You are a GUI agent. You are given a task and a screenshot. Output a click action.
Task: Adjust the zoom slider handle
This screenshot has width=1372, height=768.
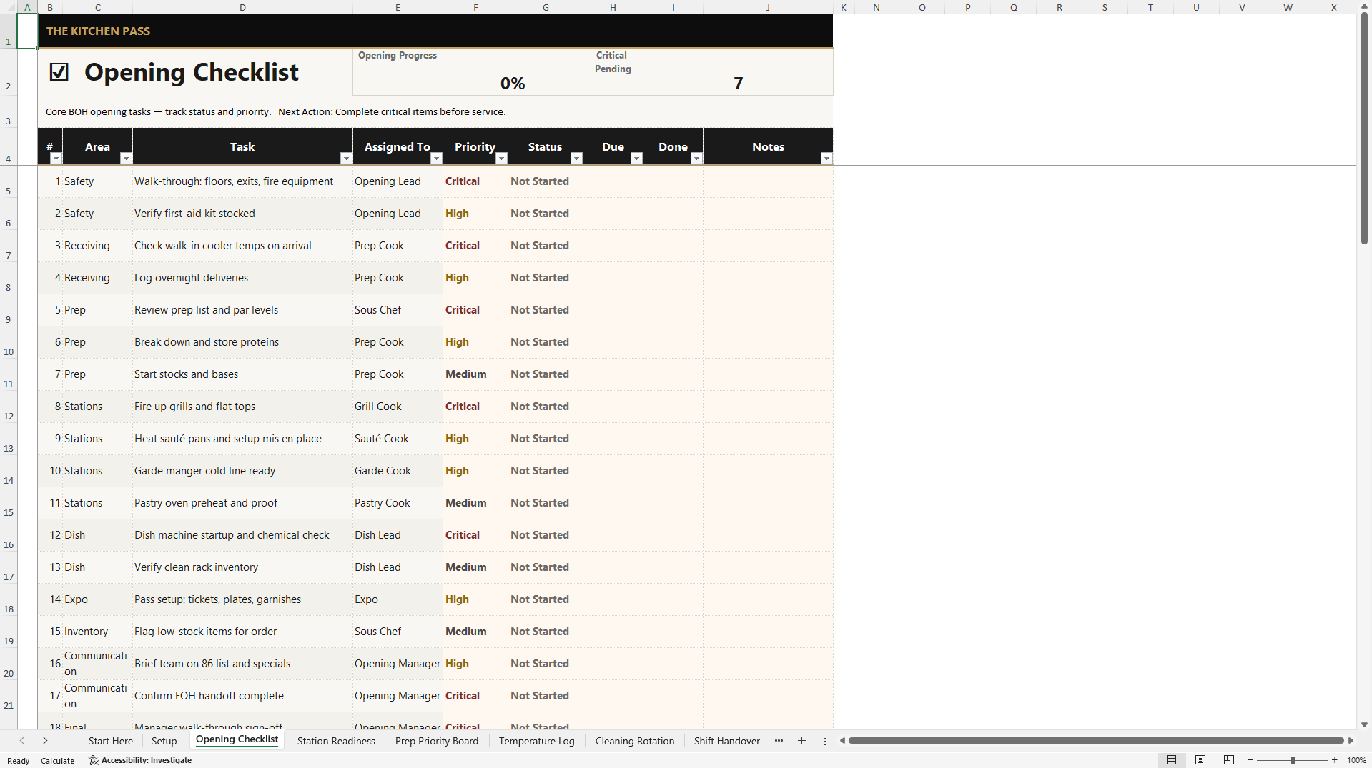1293,760
